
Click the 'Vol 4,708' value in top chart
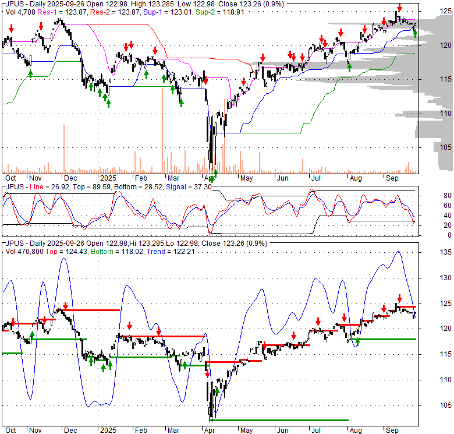20,12
